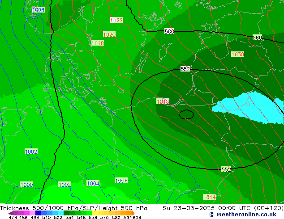Click legend value 582
Image resolution: width=284 pixels, height=219 pixels.
pyautogui.click(x=116, y=217)
